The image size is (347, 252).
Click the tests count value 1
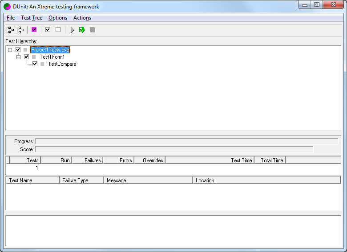click(x=37, y=168)
